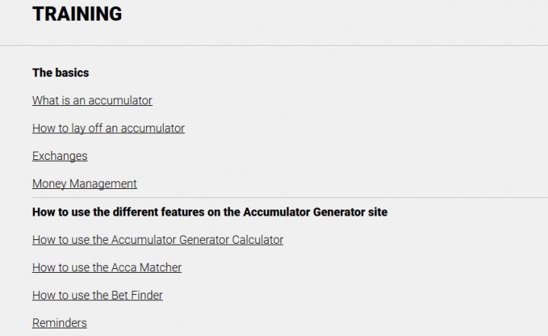The image size is (548, 336).
Task: Click the divider line above the features heading
Action: point(290,198)
